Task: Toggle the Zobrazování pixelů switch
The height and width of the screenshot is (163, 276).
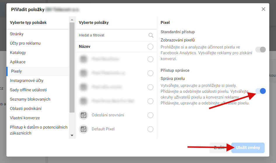Action: 261,50
